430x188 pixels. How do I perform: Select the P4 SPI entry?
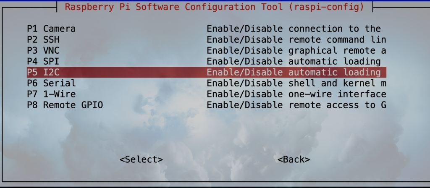pyautogui.click(x=43, y=62)
